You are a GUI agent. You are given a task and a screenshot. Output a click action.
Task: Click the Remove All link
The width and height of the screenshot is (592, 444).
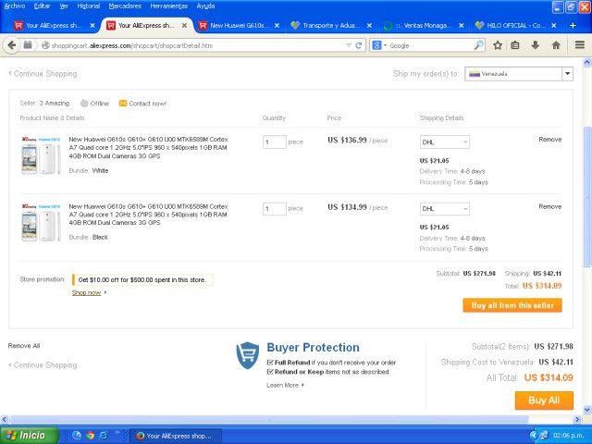[24, 345]
